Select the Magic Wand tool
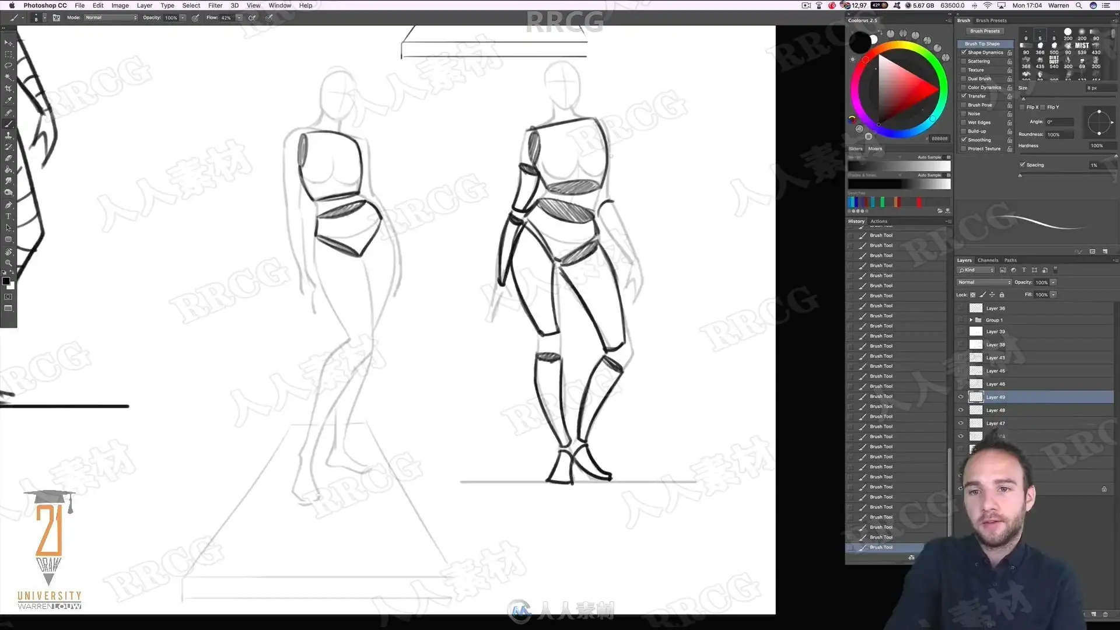 [8, 77]
